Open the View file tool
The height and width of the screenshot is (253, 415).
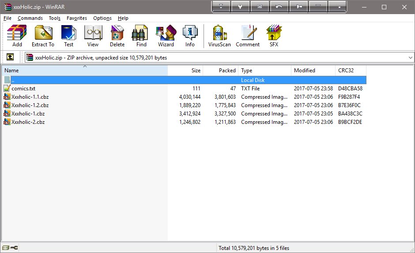point(93,36)
